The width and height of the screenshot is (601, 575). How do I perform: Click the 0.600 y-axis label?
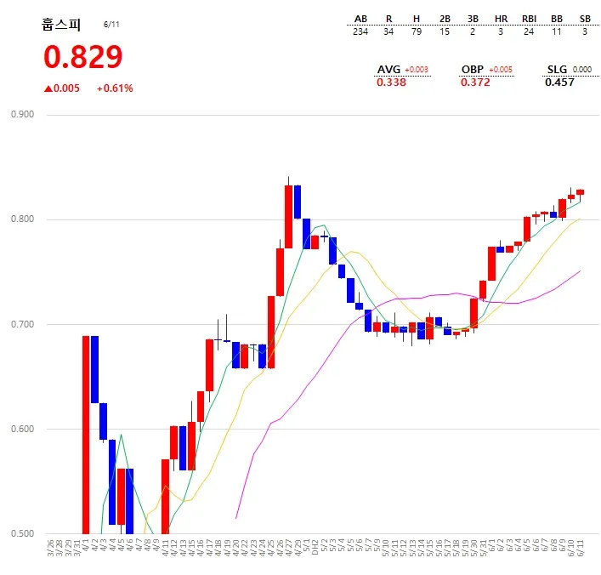(22, 429)
